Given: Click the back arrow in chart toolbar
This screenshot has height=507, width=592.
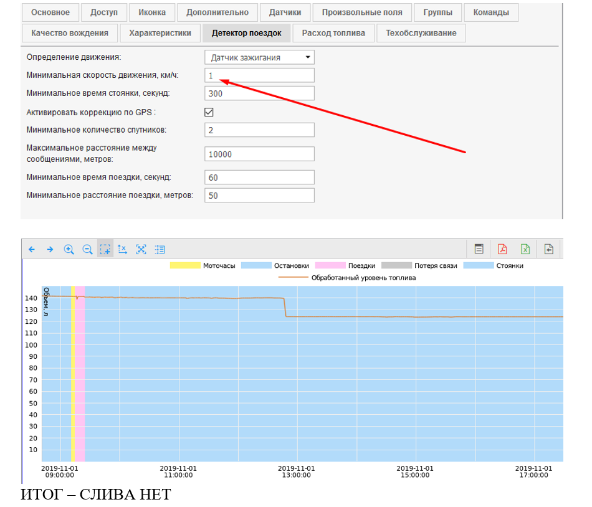Looking at the screenshot, I should coord(32,249).
